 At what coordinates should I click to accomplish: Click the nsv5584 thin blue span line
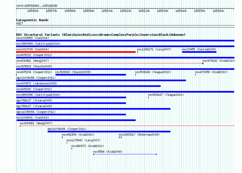click(x=125, y=154)
